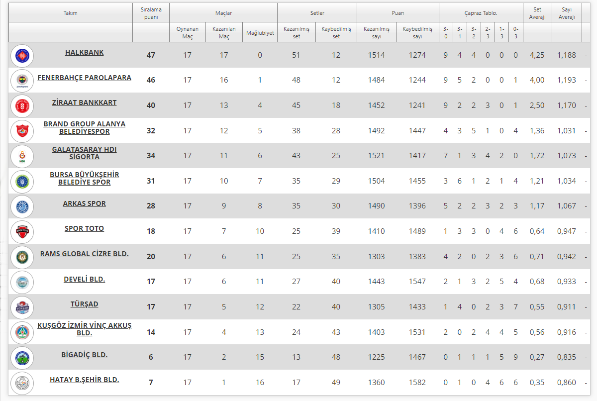Open BURSA BÜYÜKŞEHİR BELEDİYE SPOR link
The height and width of the screenshot is (401, 597).
(x=85, y=178)
